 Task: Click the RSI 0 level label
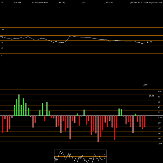[2, 56]
